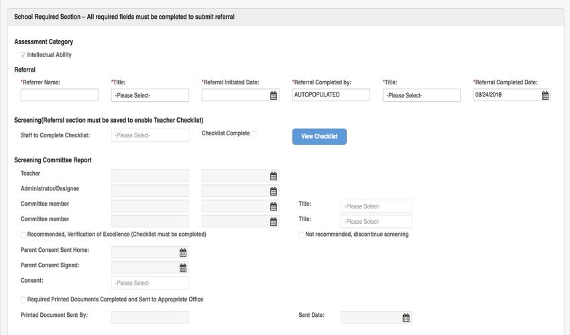
Task: Click the Printed Document Sent By field
Action: (150, 317)
